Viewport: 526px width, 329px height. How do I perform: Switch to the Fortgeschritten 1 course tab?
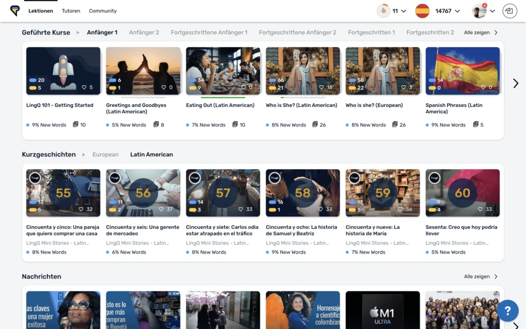[371, 32]
